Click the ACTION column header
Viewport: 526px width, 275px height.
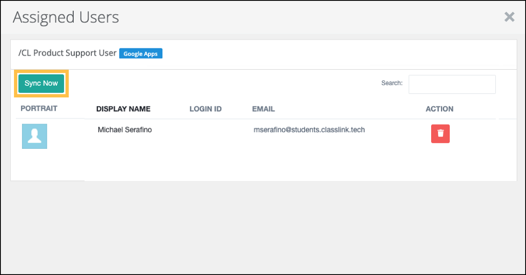(439, 109)
